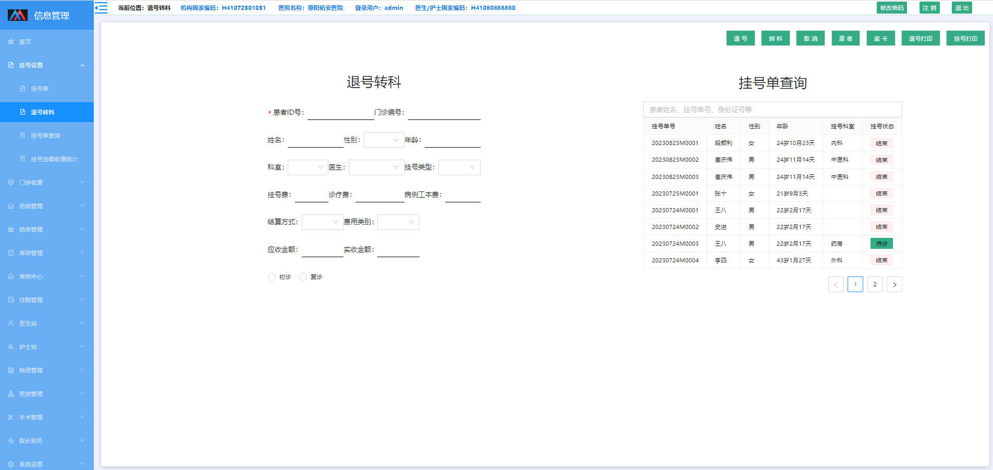Open the 首页 menu item
The height and width of the screenshot is (470, 993).
[47, 42]
